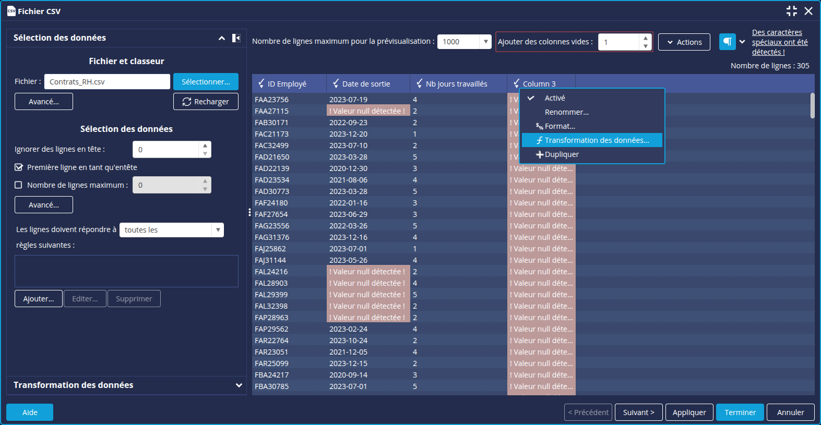This screenshot has width=821, height=425.
Task: Exit fullscreen using the shrink window icon
Action: click(791, 11)
